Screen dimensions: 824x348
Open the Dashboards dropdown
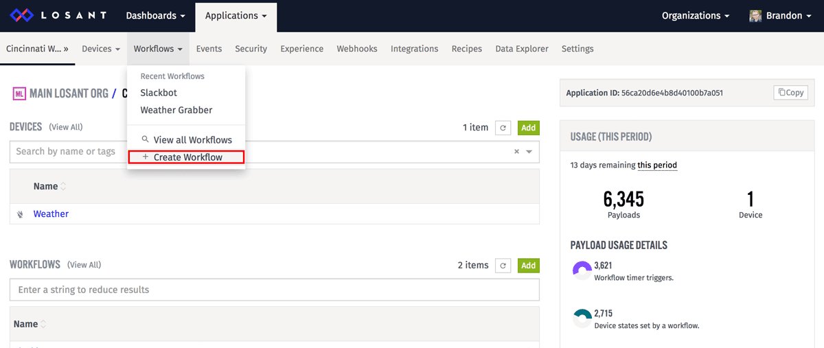point(156,16)
